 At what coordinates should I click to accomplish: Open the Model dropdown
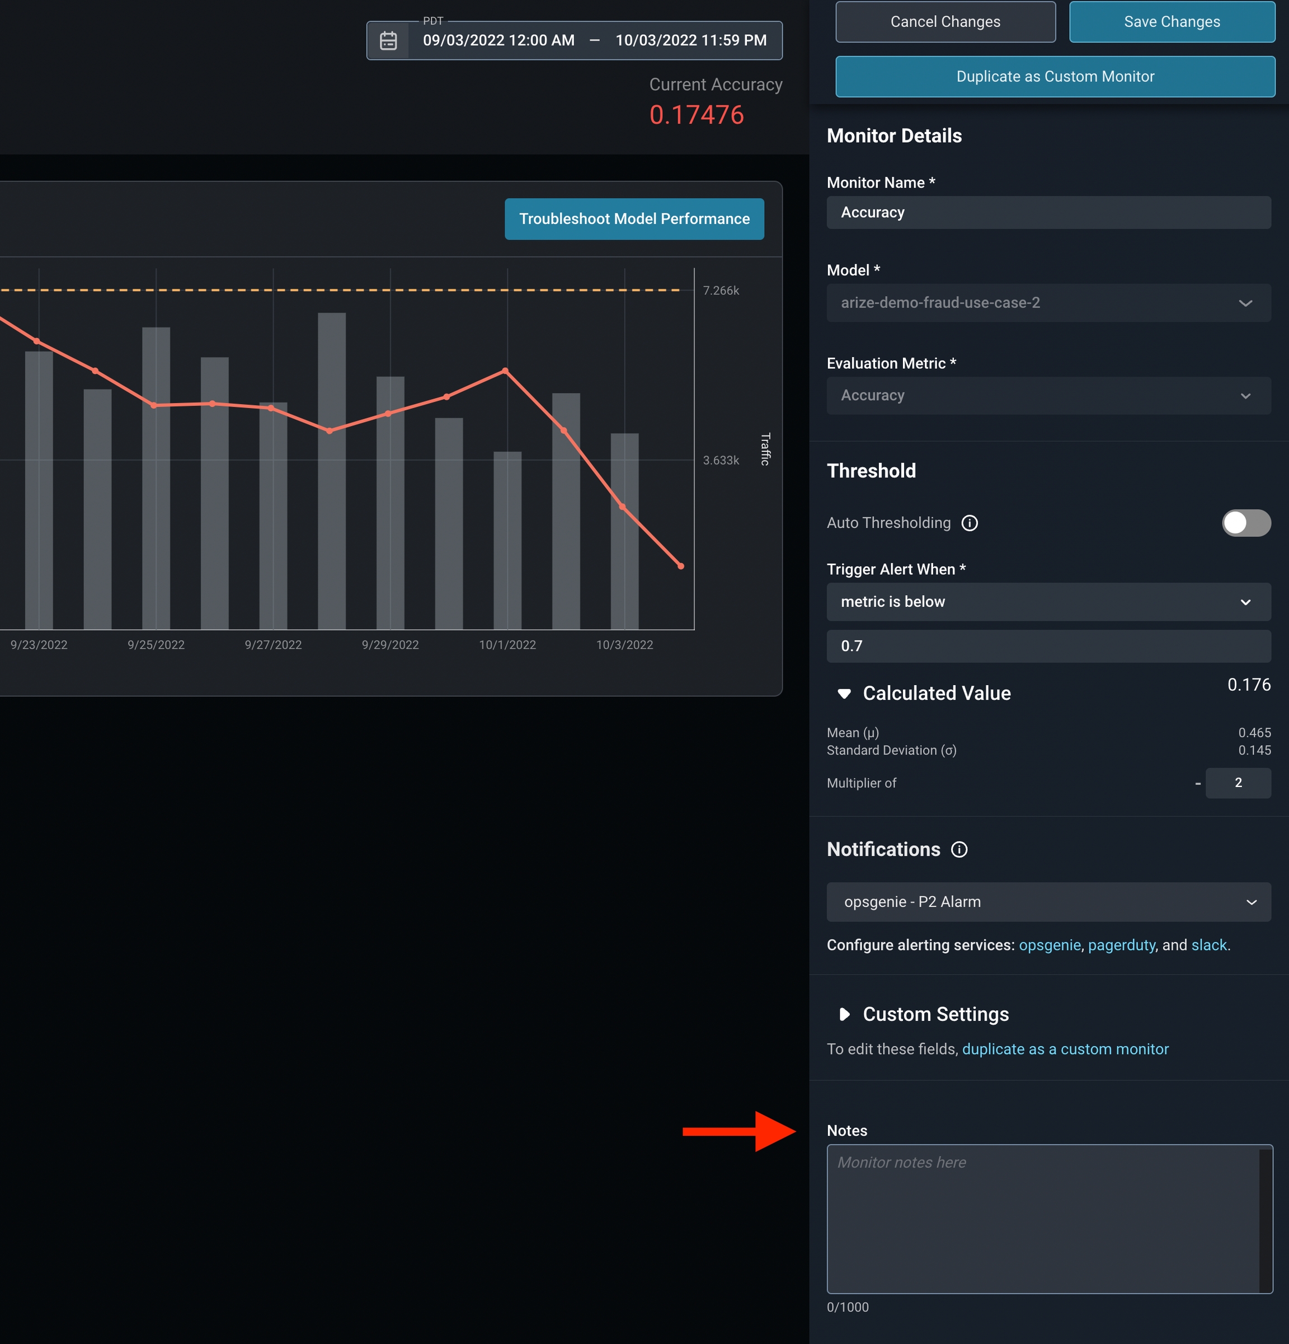(1048, 303)
